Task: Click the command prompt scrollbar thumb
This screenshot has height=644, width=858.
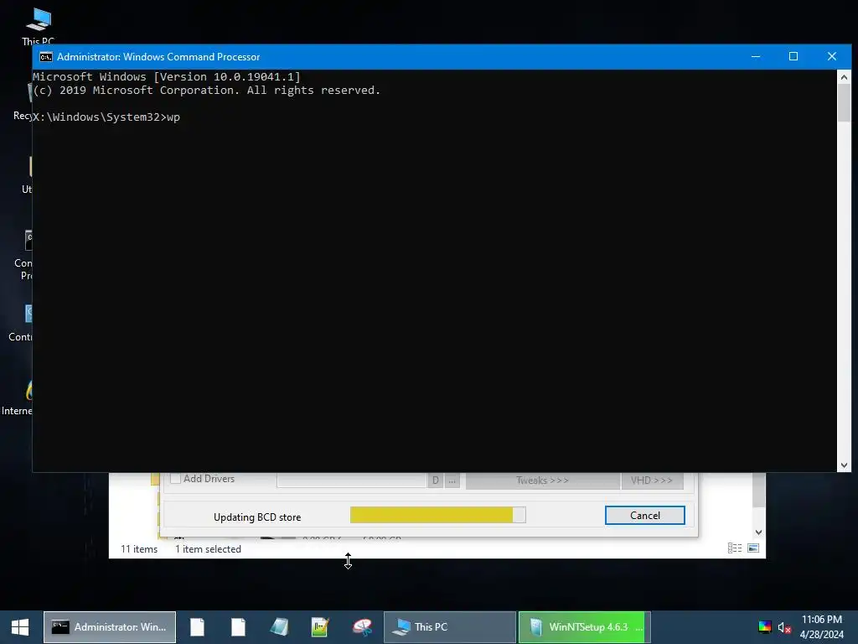Action: click(844, 103)
